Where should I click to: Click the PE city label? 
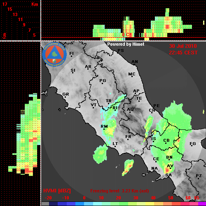[x=157, y=106]
